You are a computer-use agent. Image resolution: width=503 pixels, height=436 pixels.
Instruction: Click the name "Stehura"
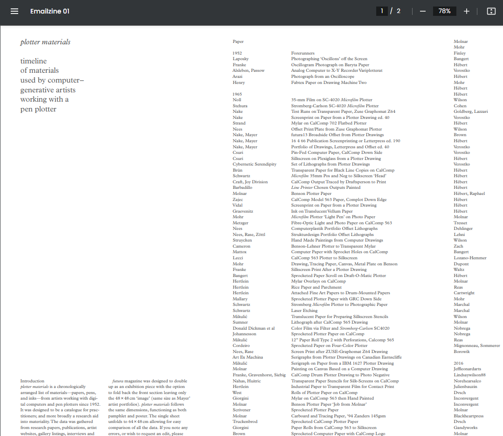[240, 106]
